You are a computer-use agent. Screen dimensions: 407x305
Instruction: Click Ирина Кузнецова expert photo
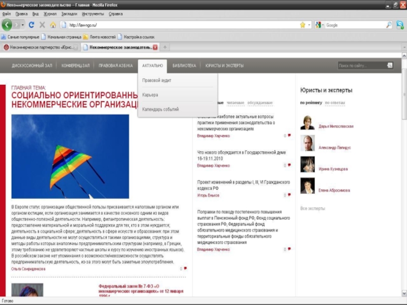click(307, 164)
